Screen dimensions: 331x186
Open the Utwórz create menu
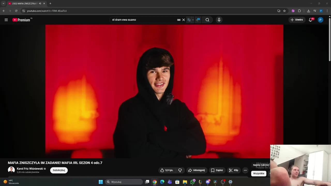click(x=297, y=20)
